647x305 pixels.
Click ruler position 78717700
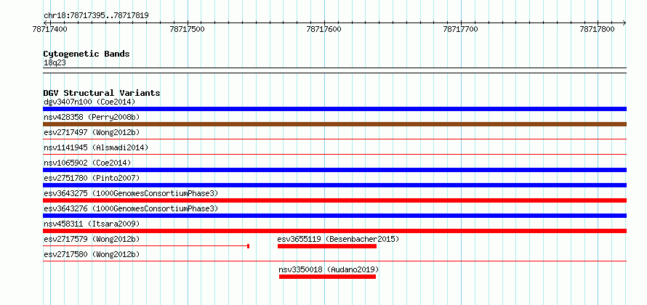[x=461, y=29]
